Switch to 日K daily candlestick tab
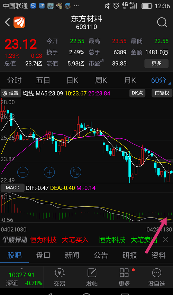173x295 pixels. click(x=72, y=81)
